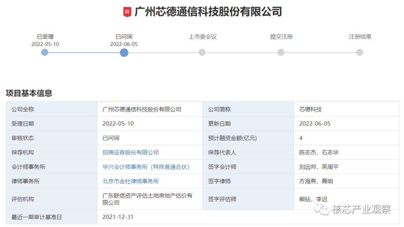The height and width of the screenshot is (227, 404).
Task: Click the 熊钻，李迟 value cell
Action: tap(346, 199)
